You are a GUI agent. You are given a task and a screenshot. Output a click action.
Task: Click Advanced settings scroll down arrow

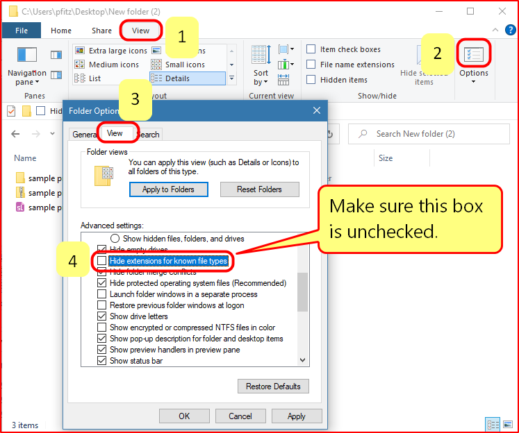click(x=302, y=360)
